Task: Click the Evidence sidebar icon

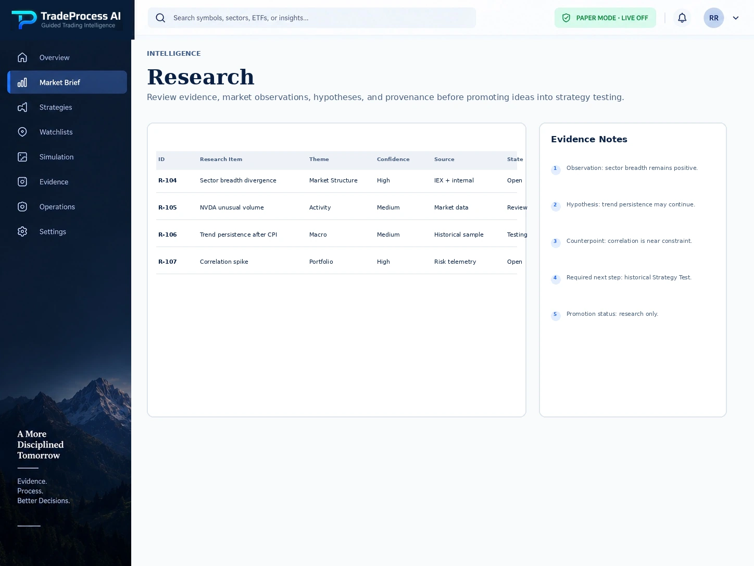Action: click(x=22, y=182)
